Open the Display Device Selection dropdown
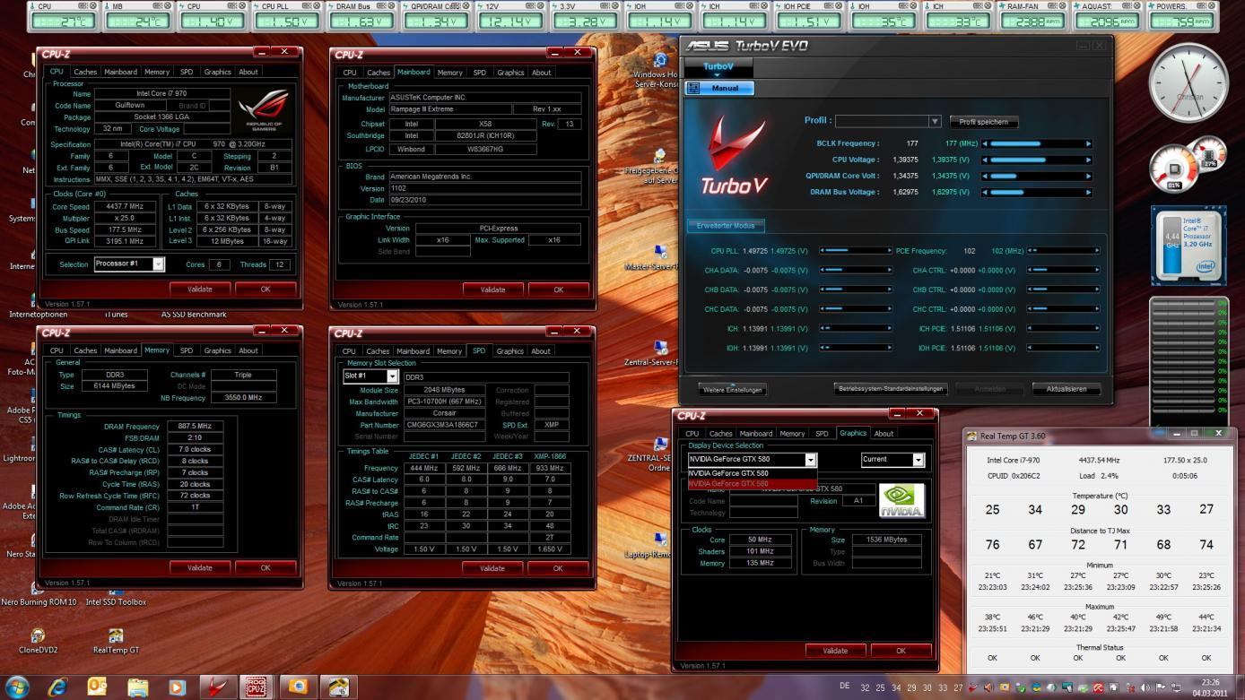 click(x=810, y=460)
